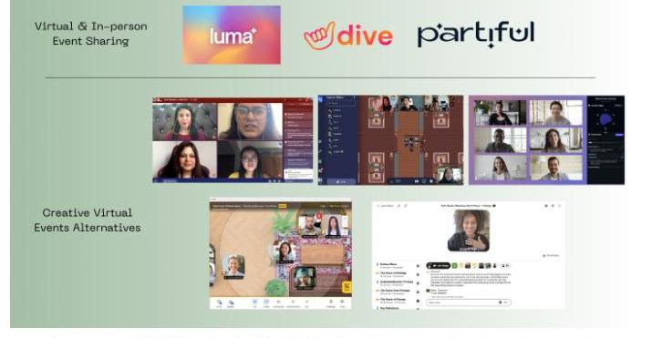Open the purple six-person video grid
Viewport: 652px width, 338px height.
(x=546, y=140)
